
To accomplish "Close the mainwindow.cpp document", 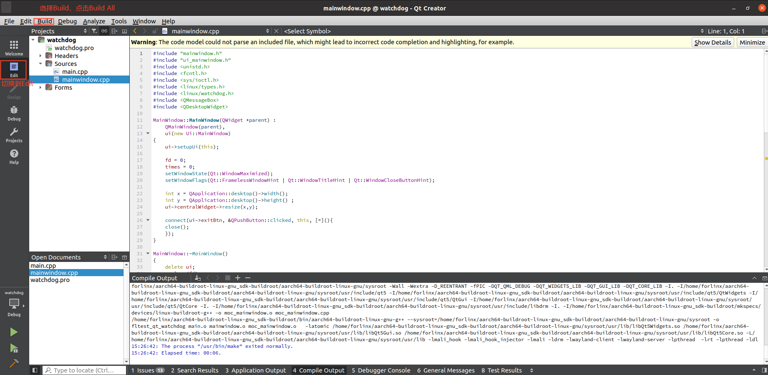I will (x=276, y=31).
